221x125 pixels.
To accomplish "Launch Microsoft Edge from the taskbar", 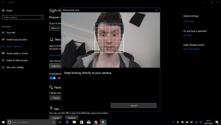I will pos(67,122).
